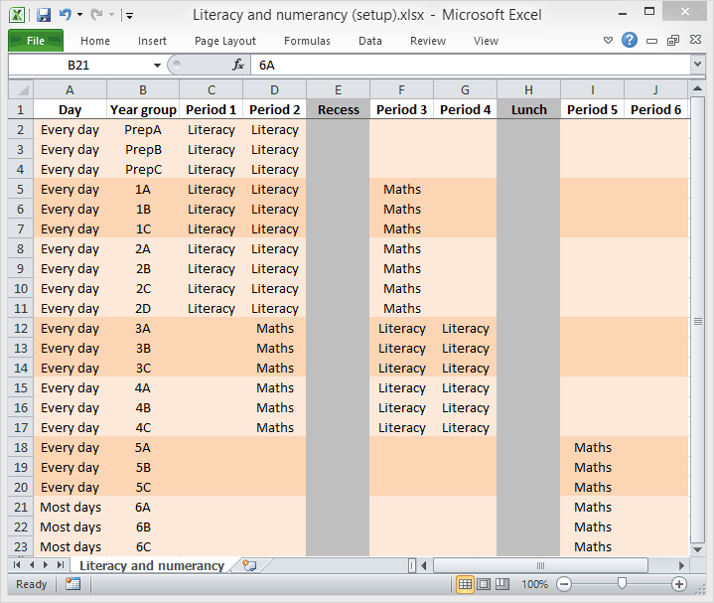Screen dimensions: 714x603
Task: Zoom in with the plus button
Action: click(679, 584)
